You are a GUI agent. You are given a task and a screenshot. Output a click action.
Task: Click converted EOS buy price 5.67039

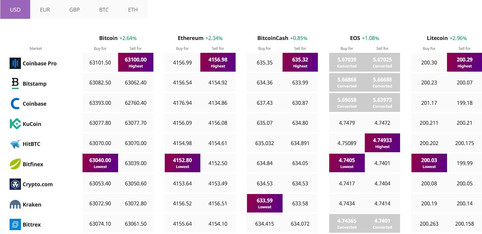tap(347, 62)
